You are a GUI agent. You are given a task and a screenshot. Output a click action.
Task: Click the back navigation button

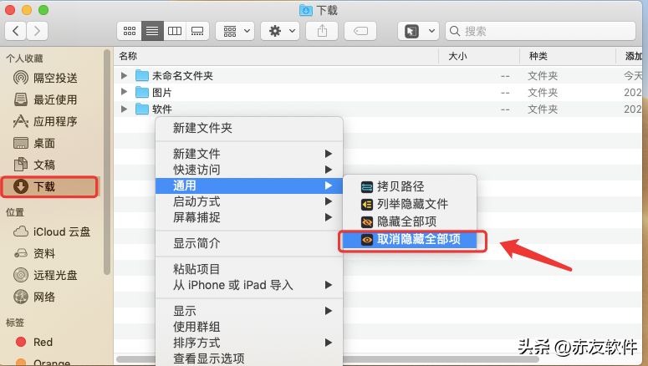pos(16,31)
